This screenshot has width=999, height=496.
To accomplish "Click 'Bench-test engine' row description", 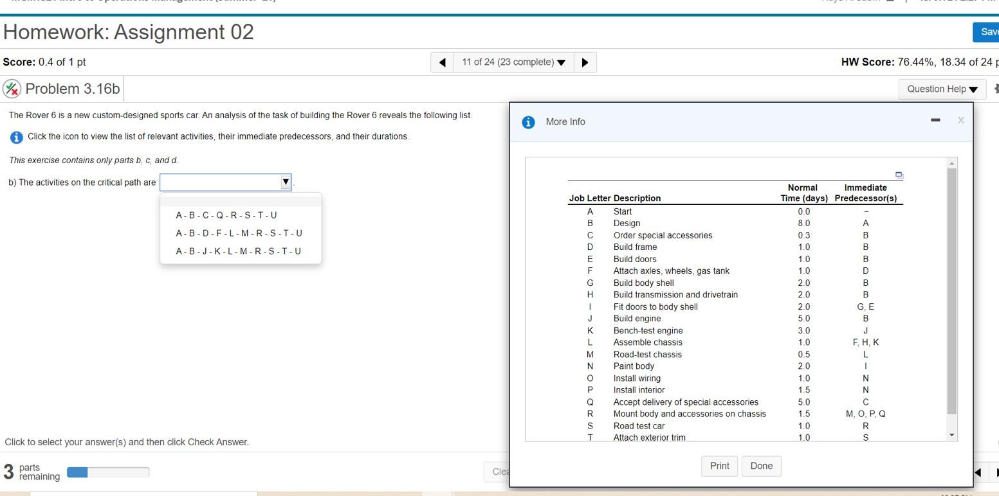I will coord(648,331).
